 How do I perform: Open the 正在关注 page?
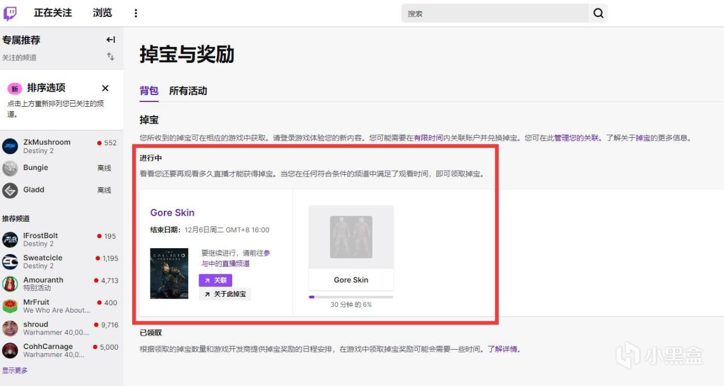tap(53, 13)
